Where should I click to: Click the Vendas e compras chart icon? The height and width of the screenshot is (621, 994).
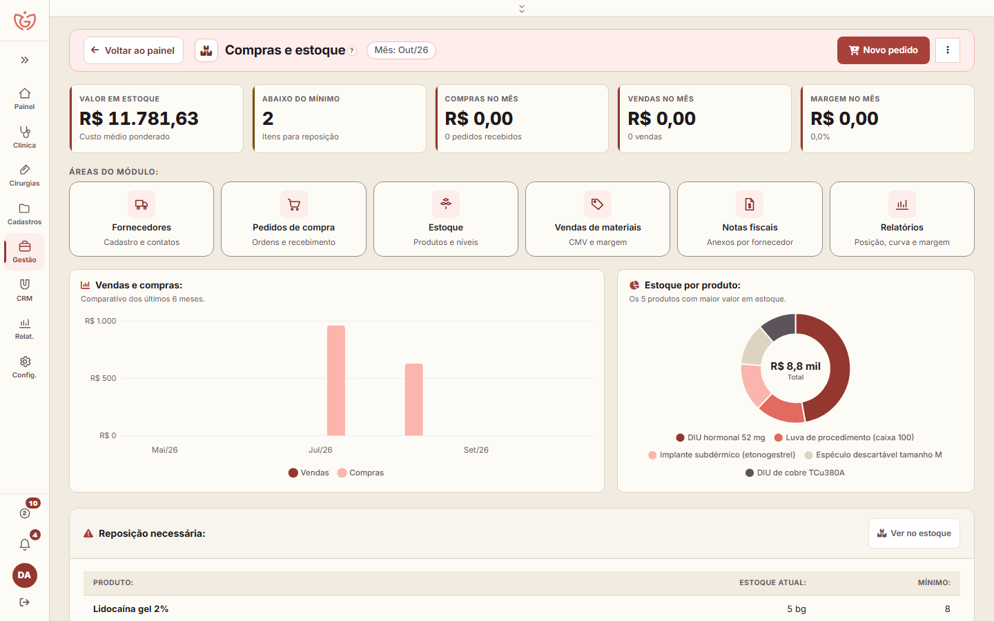coord(86,285)
